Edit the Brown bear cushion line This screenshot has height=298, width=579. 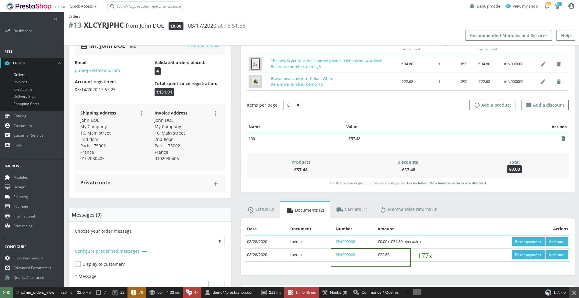[x=543, y=82]
